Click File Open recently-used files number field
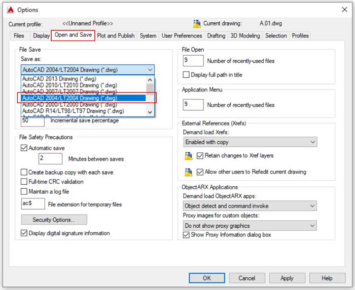Screen dimensions: 355x290 tap(193, 61)
